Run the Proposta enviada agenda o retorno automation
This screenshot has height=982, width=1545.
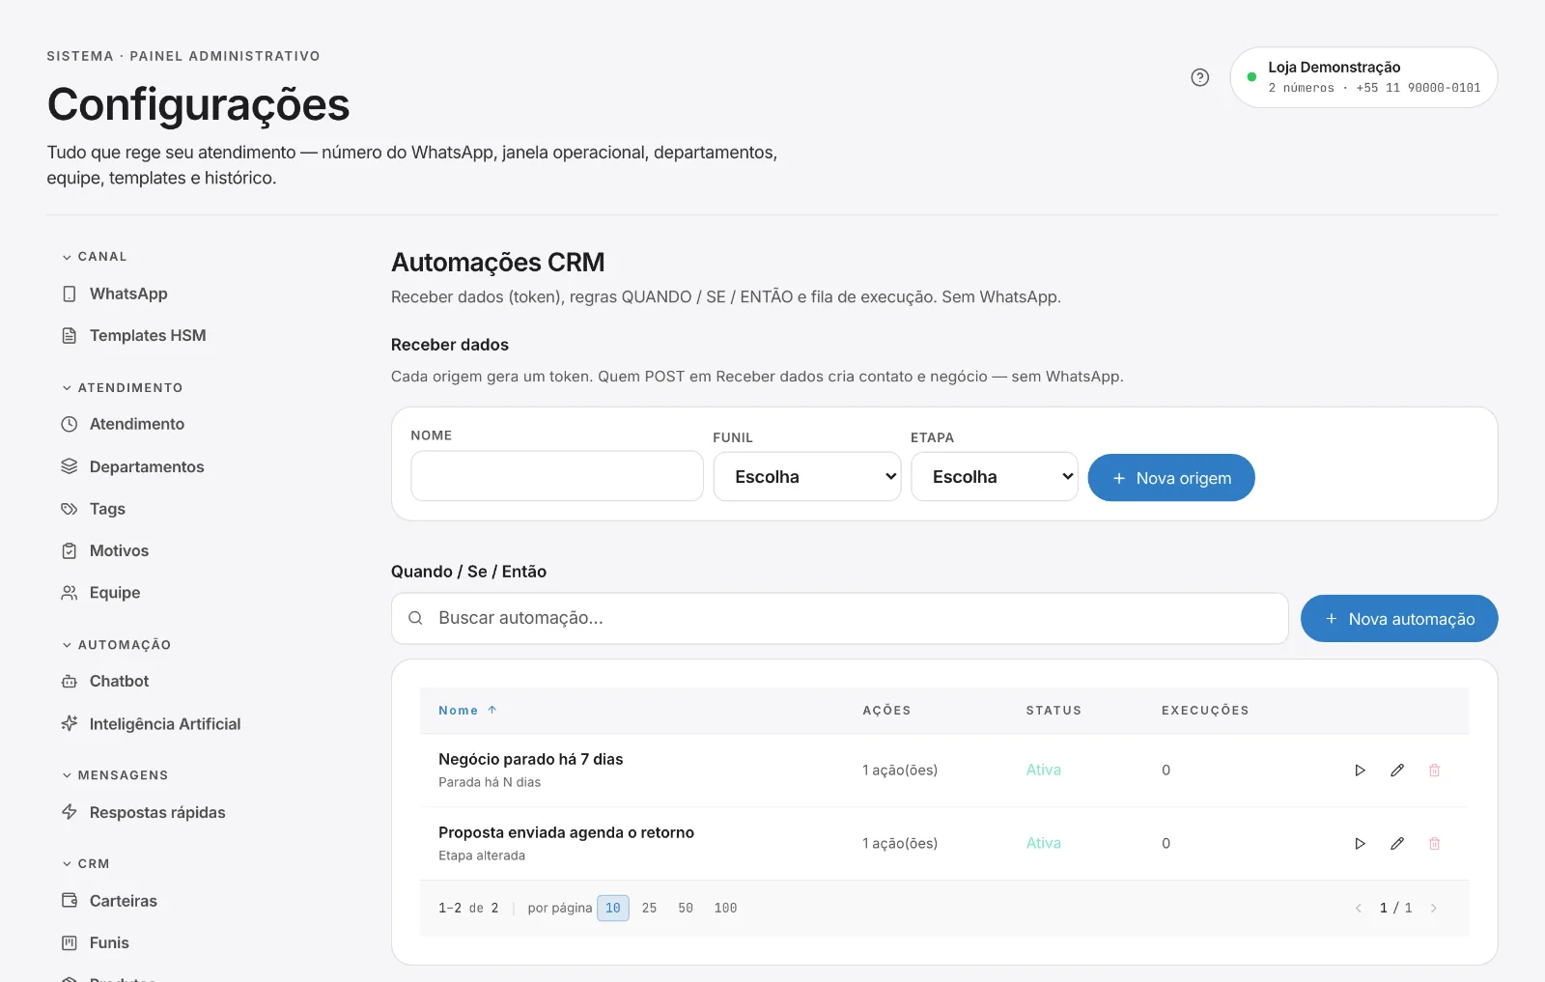(x=1360, y=843)
